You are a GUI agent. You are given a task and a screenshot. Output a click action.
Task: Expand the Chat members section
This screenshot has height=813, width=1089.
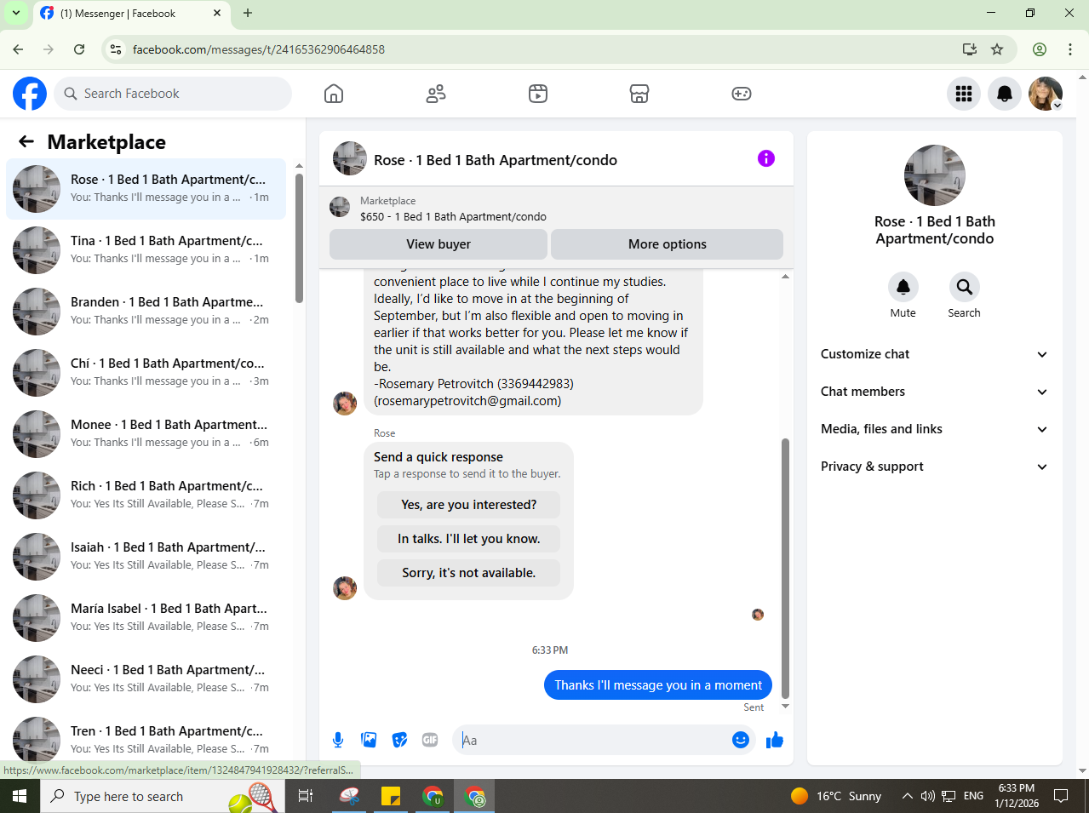(934, 392)
